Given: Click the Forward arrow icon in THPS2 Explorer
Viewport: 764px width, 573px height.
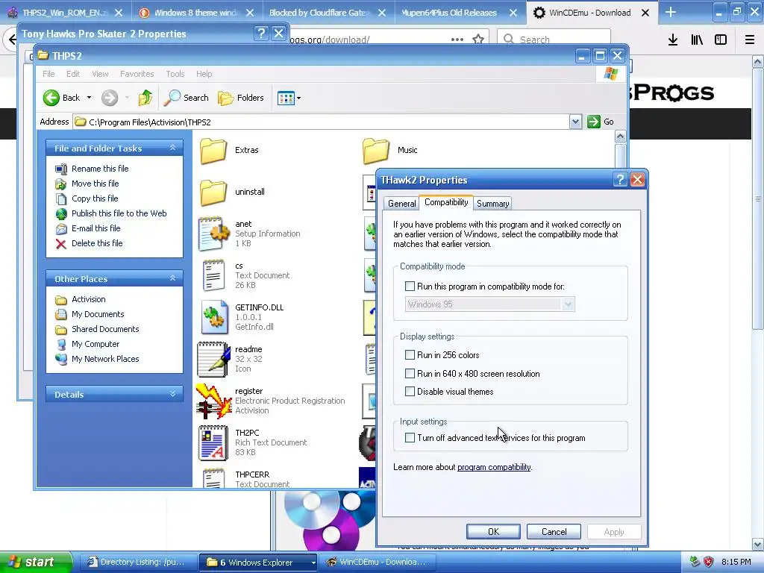Looking at the screenshot, I should coord(110,98).
